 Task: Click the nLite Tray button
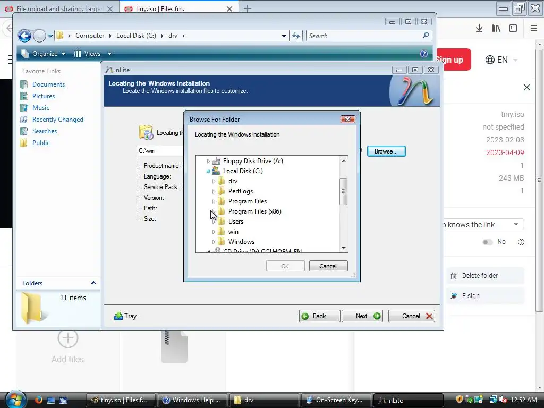click(125, 316)
